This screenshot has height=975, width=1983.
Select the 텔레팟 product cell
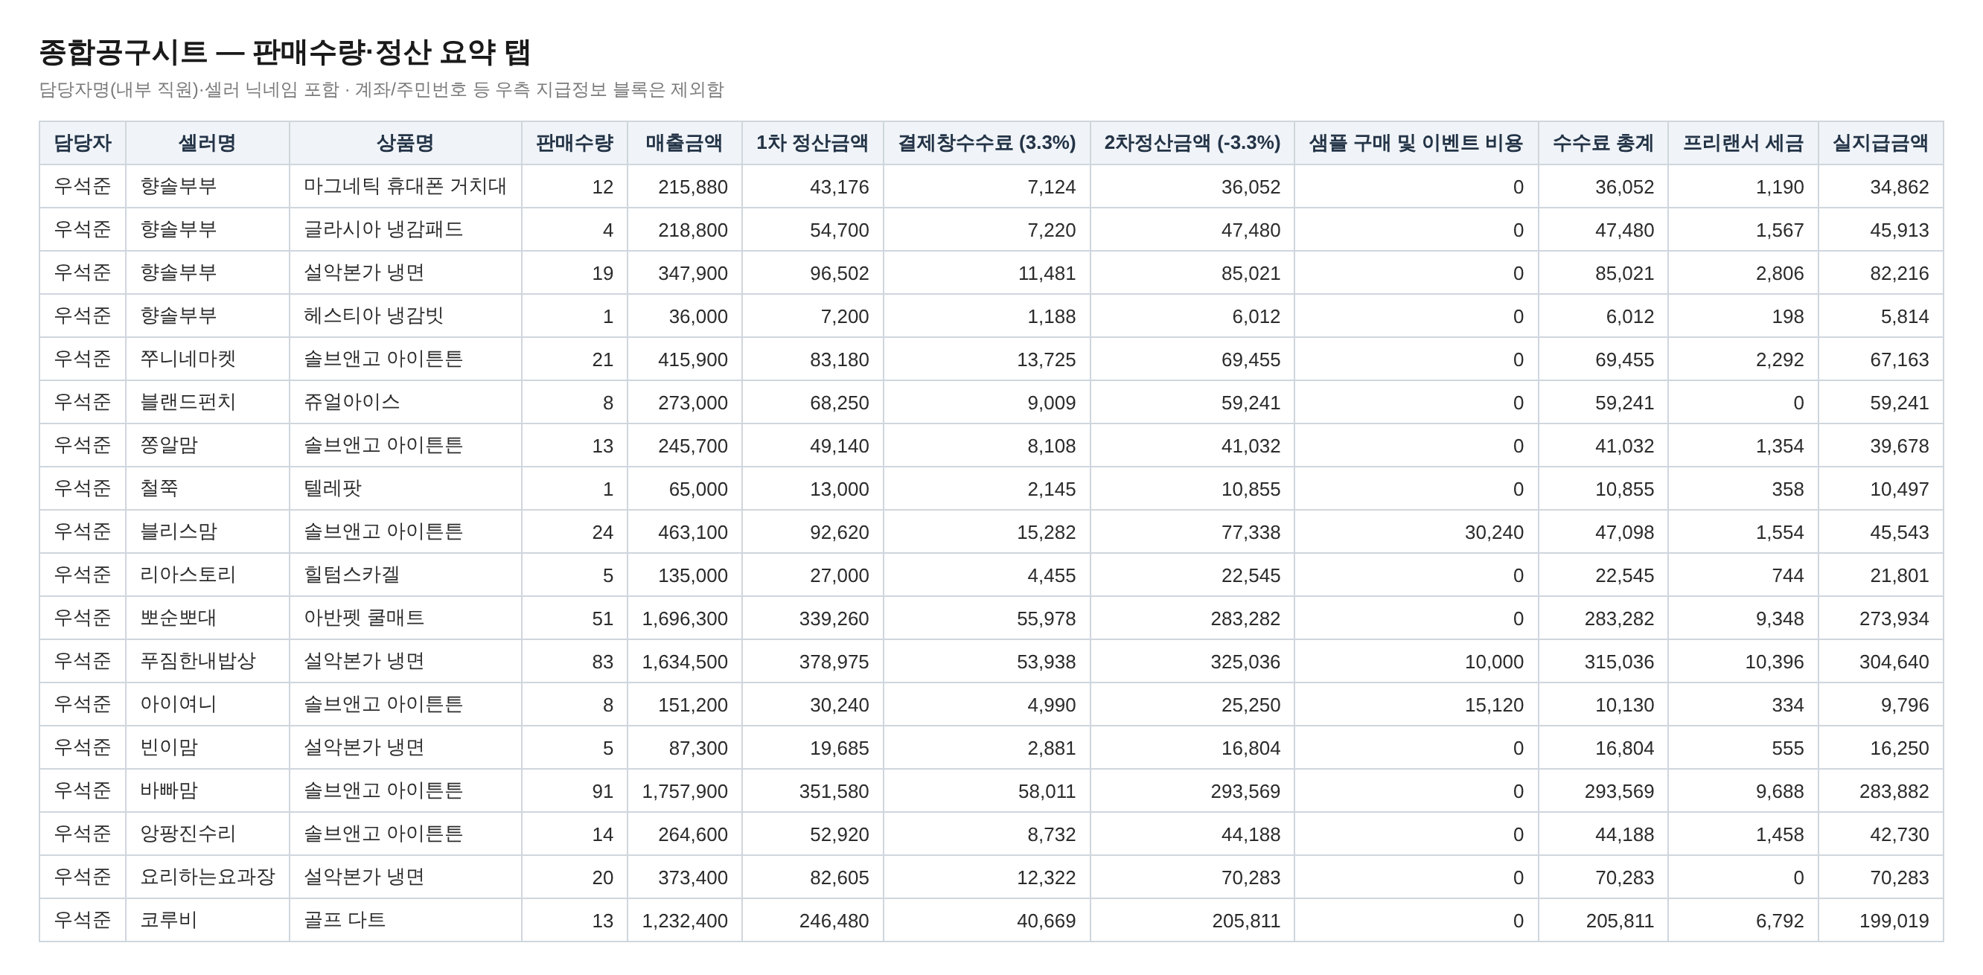(406, 488)
